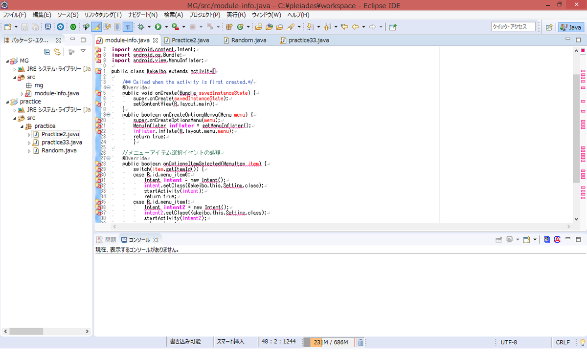Click the New Java class icon
Screen dimensions: 587x352
(x=240, y=27)
